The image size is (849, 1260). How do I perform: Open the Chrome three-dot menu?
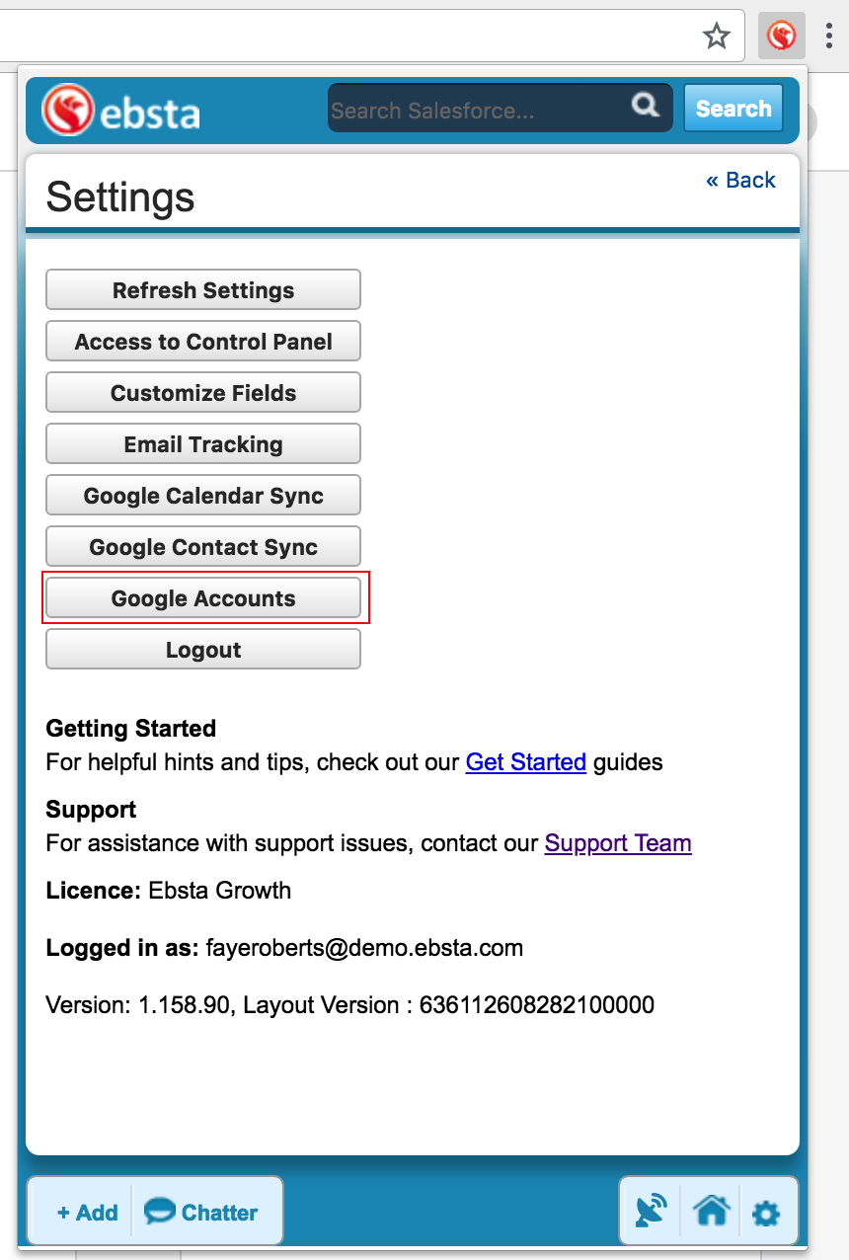(829, 38)
